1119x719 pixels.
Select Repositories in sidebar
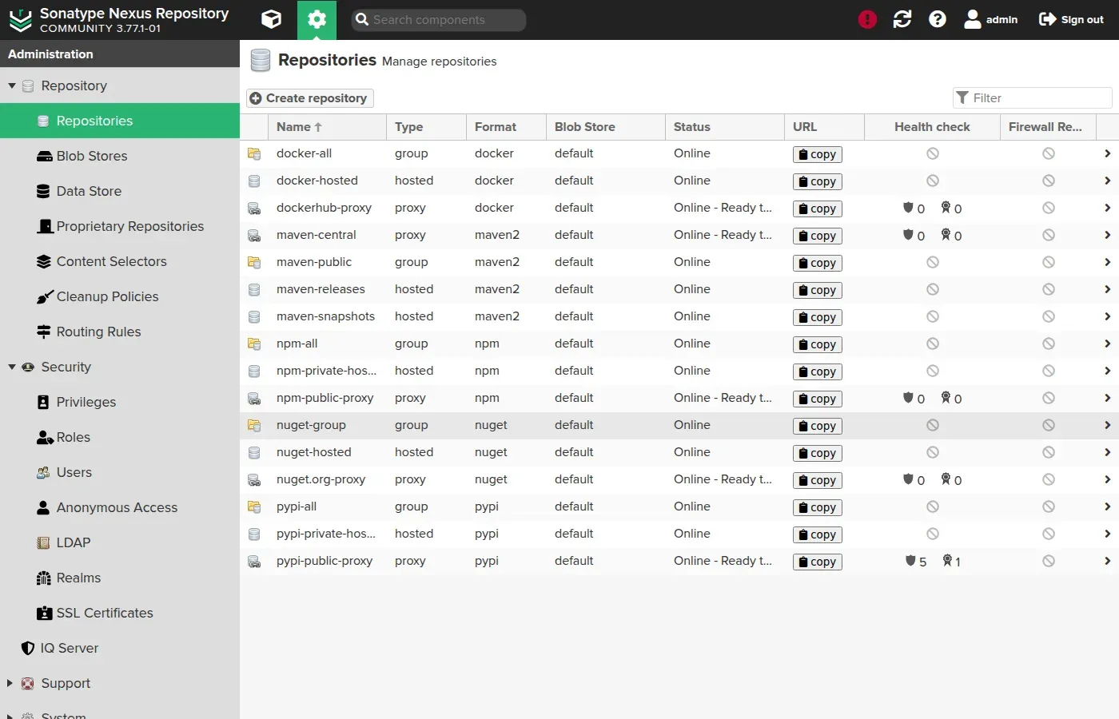point(120,121)
